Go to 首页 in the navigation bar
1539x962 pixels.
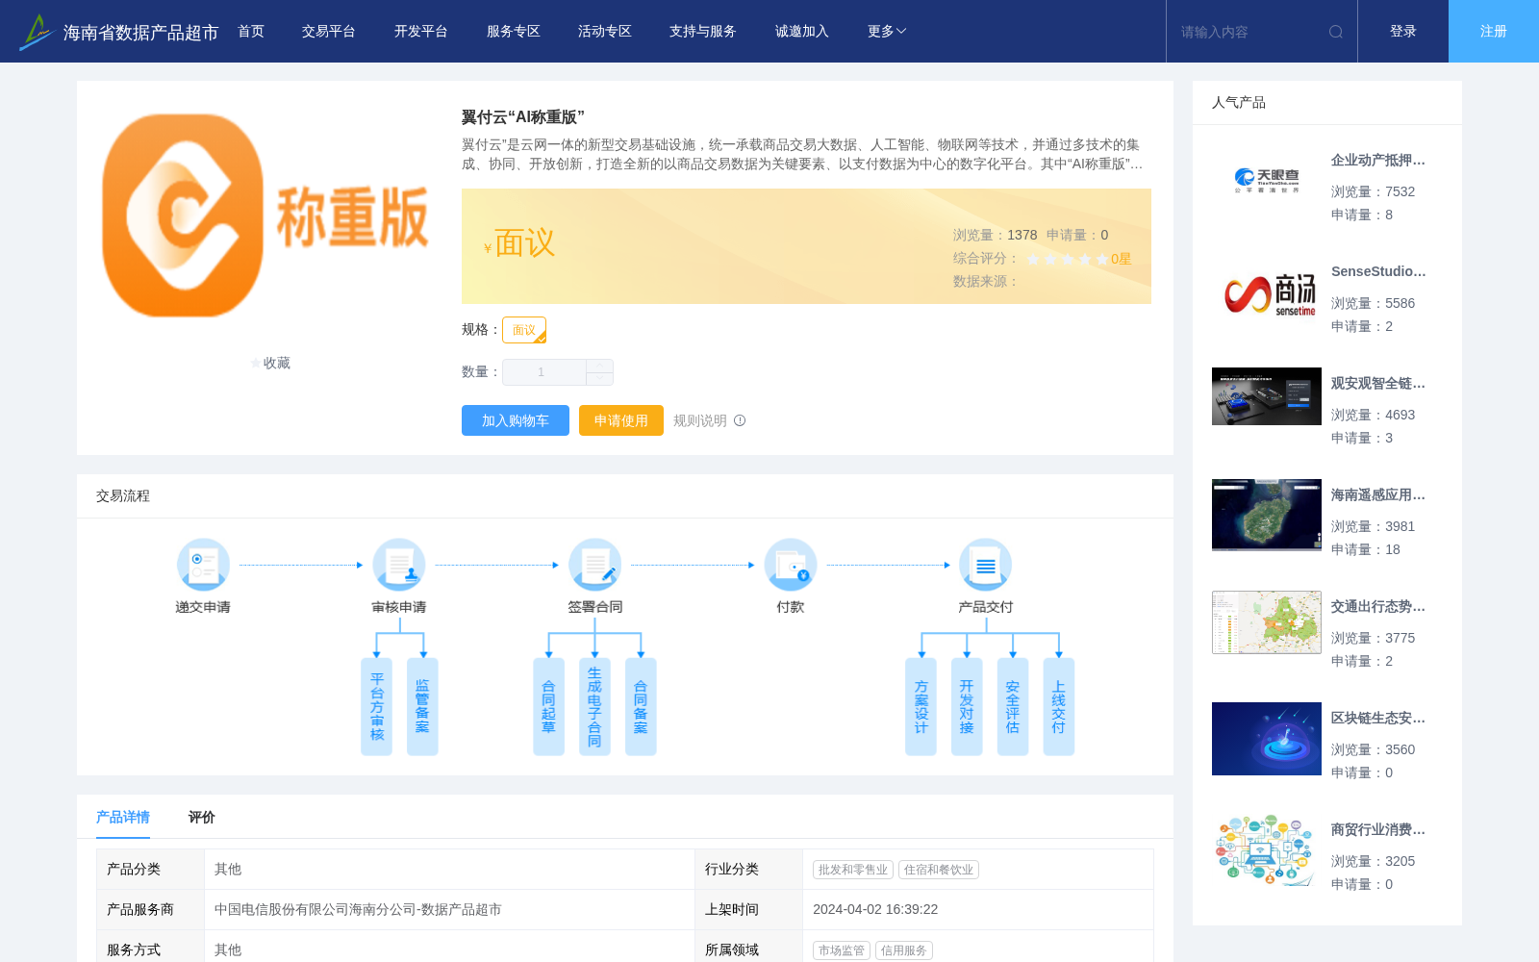(251, 32)
